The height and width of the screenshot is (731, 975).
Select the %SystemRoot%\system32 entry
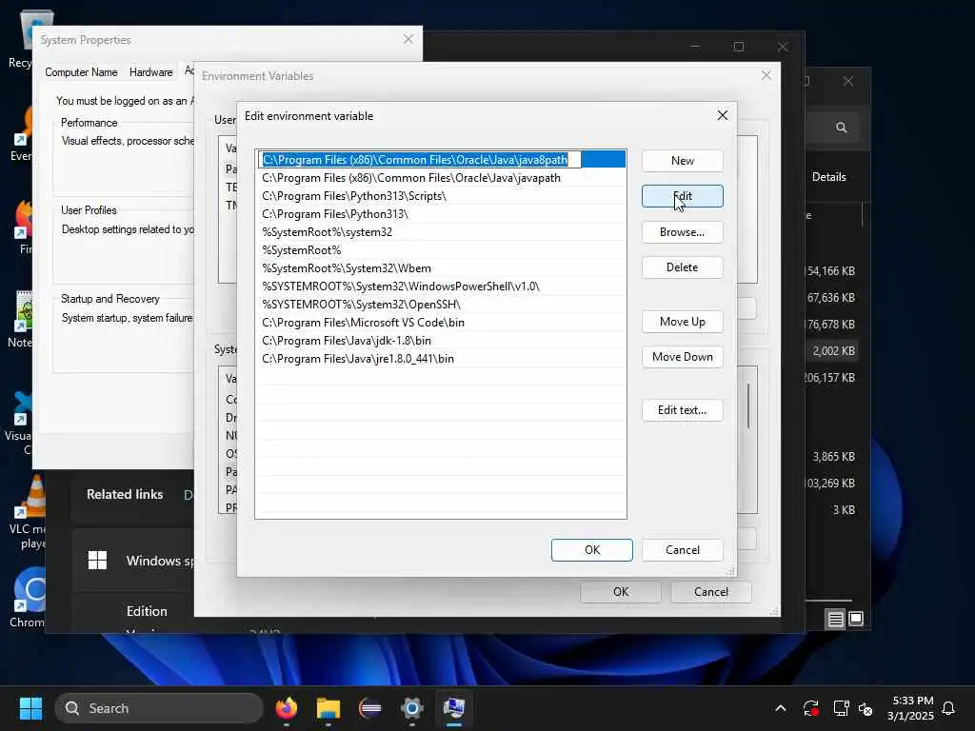[x=440, y=232]
